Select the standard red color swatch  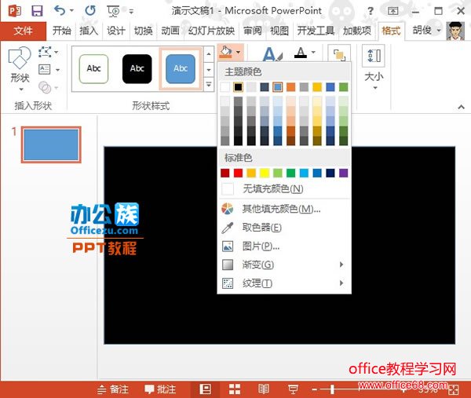238,173
